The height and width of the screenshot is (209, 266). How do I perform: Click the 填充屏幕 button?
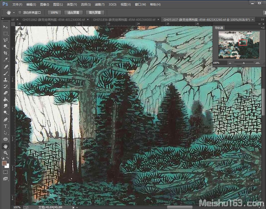[x=95, y=13]
